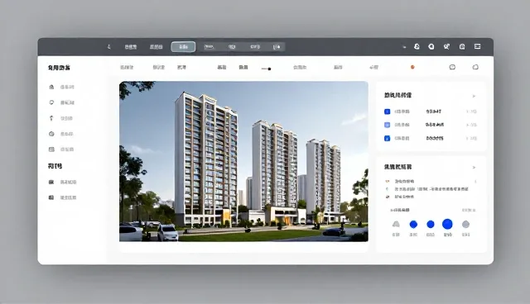530x304 pixels.
Task: Click the light blue square icon in the second row
Action: [x=388, y=125]
